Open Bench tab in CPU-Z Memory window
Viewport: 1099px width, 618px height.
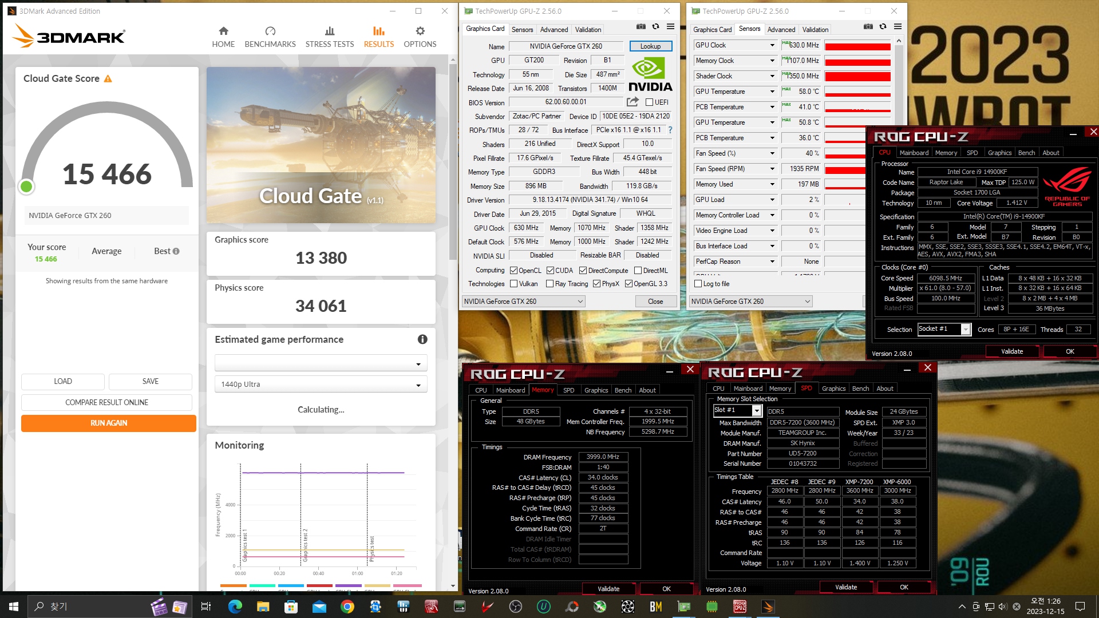point(623,390)
